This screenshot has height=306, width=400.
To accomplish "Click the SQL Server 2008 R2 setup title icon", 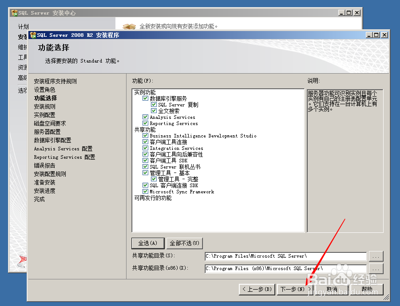I will 33,35.
